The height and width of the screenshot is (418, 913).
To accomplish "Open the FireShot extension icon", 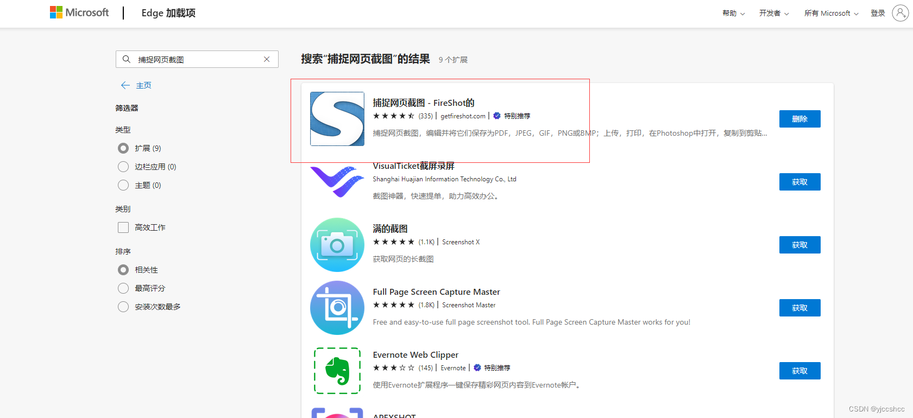I will tap(337, 119).
